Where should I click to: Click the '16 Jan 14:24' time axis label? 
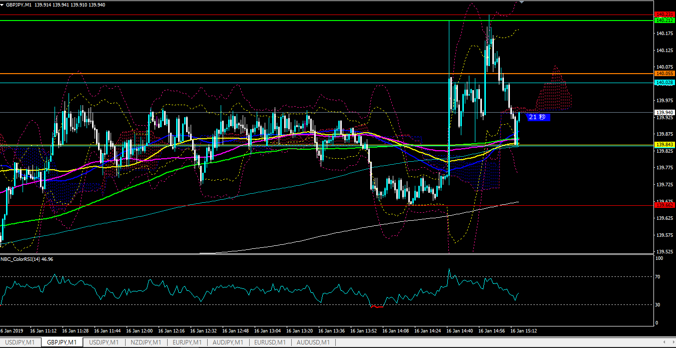pos(427,331)
